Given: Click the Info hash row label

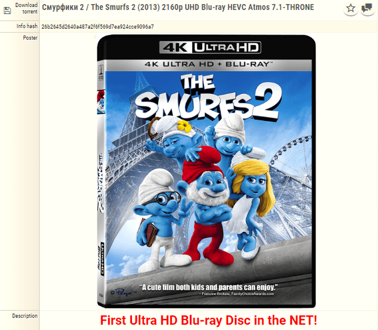Looking at the screenshot, I should click(27, 26).
